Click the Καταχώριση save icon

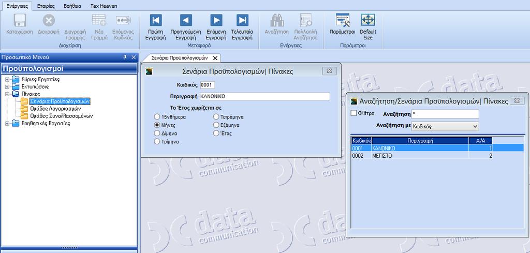pyautogui.click(x=20, y=21)
